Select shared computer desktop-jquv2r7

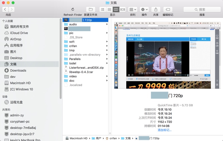point(22,134)
